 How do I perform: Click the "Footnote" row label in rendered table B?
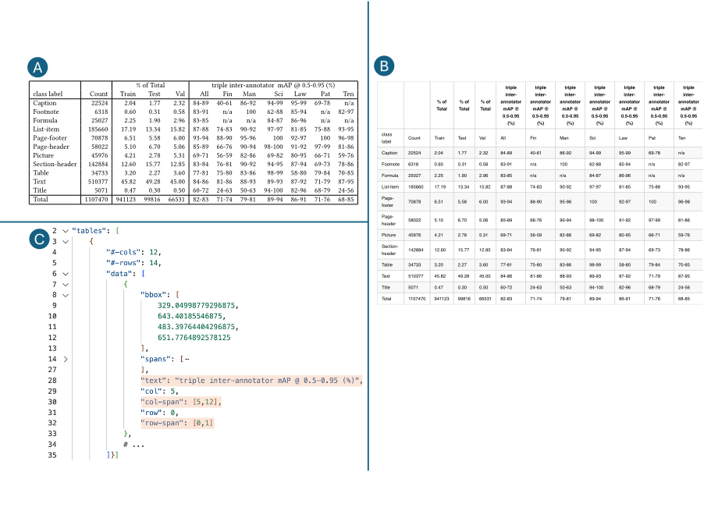click(x=390, y=165)
